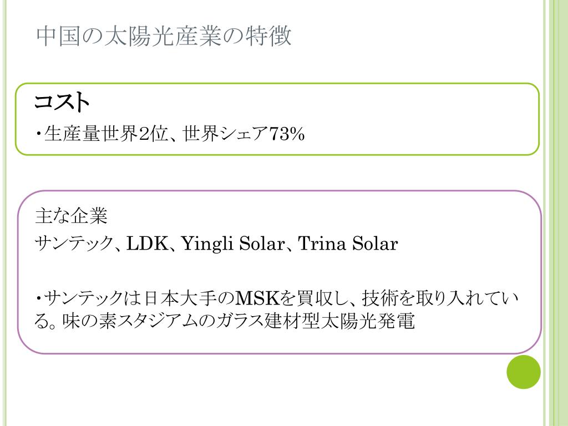Click the purple-bordered company box

tap(280, 272)
